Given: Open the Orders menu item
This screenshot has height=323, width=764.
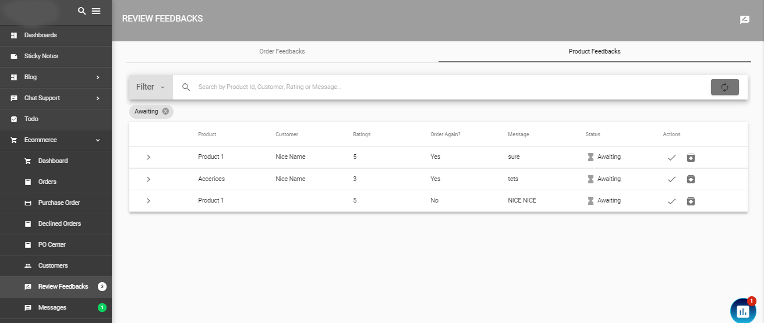Looking at the screenshot, I should click(56, 182).
